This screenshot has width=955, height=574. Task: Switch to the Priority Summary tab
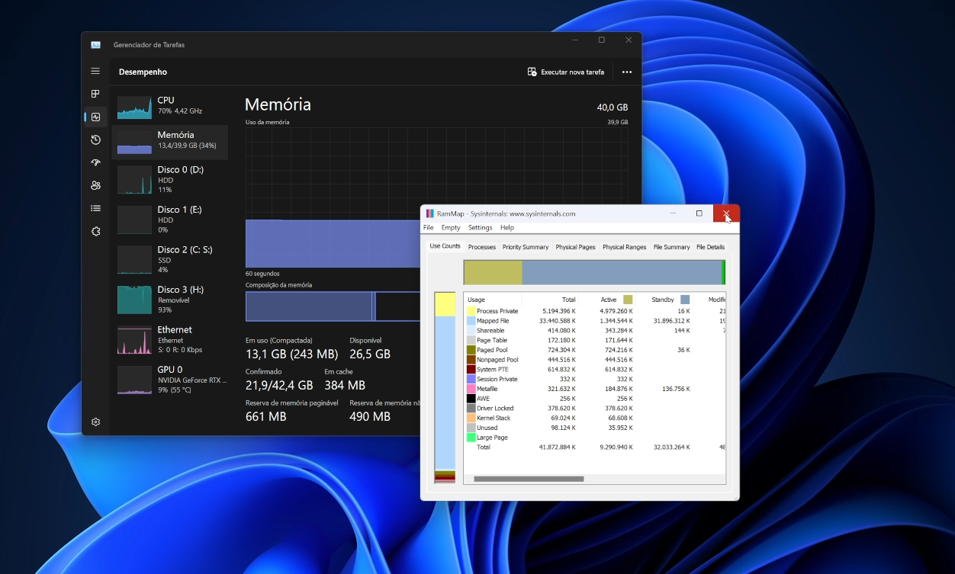(526, 247)
